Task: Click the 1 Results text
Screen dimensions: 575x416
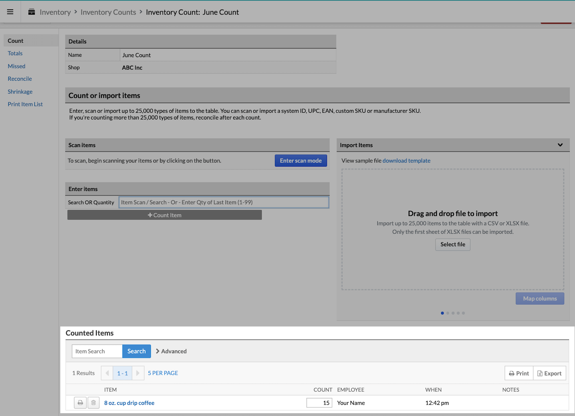Action: pyautogui.click(x=83, y=373)
